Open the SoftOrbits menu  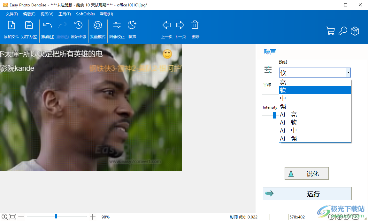(x=85, y=14)
